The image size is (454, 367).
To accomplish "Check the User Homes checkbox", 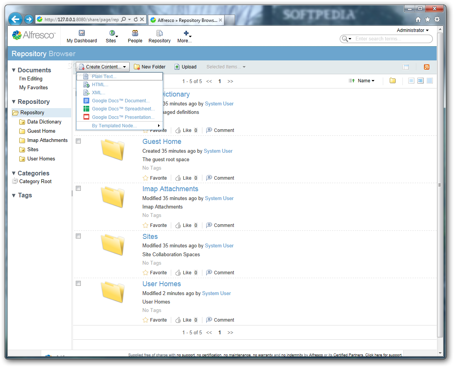I will coord(78,284).
